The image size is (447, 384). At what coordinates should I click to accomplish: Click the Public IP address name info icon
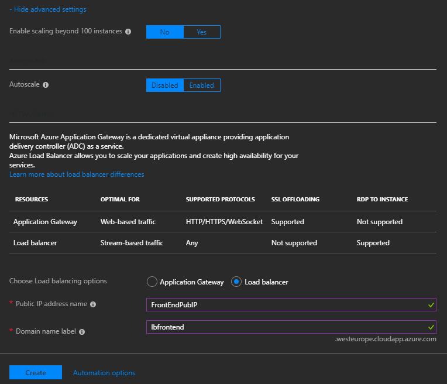click(x=93, y=304)
